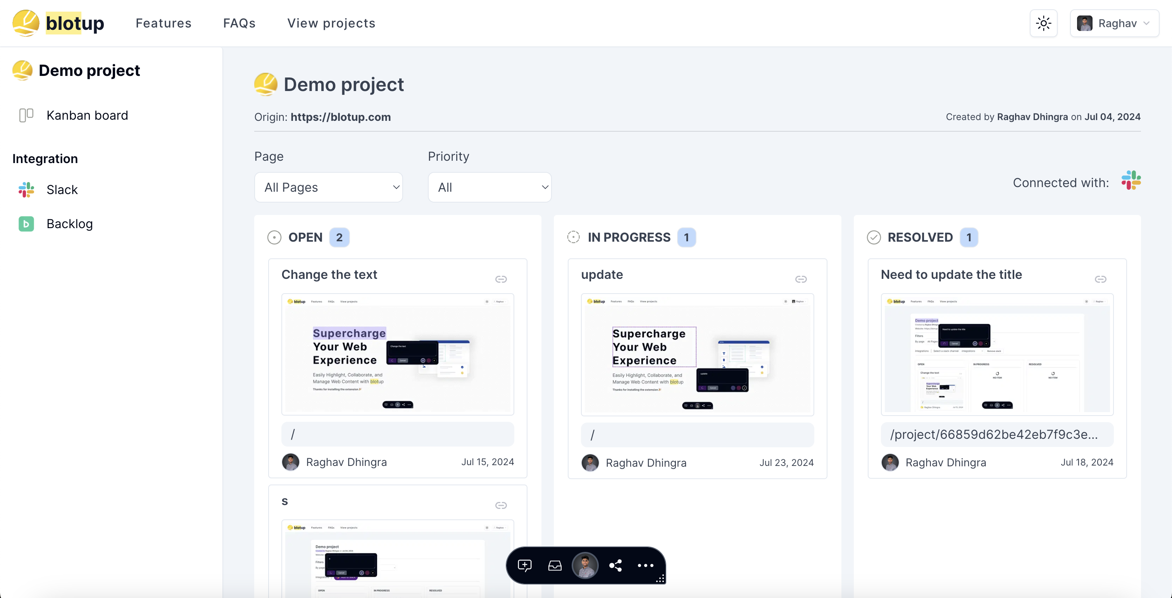Copy link icon on the 's' card
Screen dimensions: 1172x598
(x=501, y=505)
